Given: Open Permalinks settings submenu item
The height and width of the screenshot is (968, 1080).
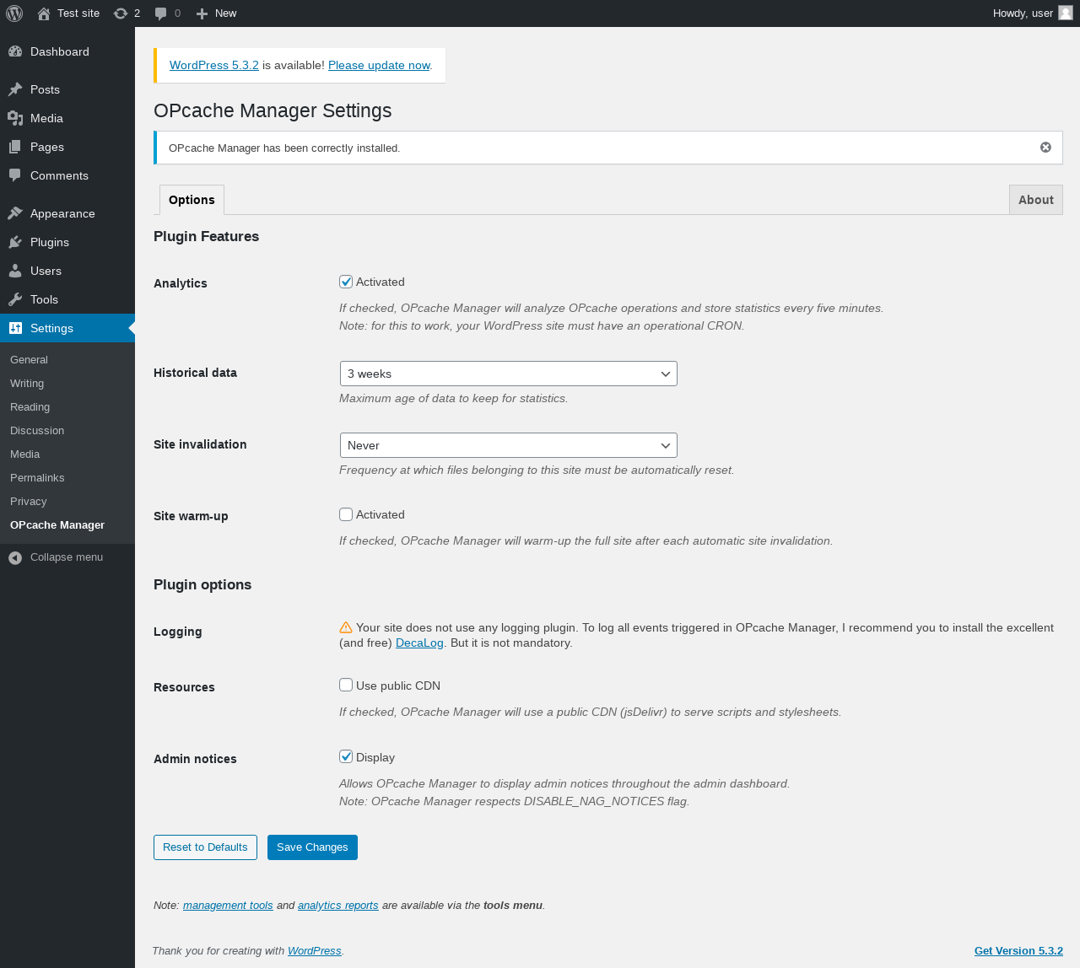Looking at the screenshot, I should pos(37,477).
